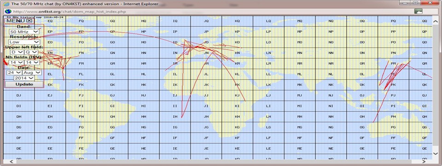Click the horizontal scrollbar left arrow

click(x=12, y=162)
